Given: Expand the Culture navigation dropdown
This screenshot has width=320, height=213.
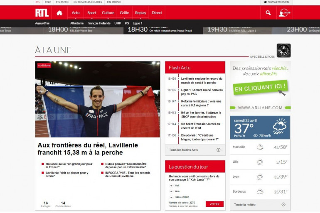Looking at the screenshot, I should click(x=108, y=13).
